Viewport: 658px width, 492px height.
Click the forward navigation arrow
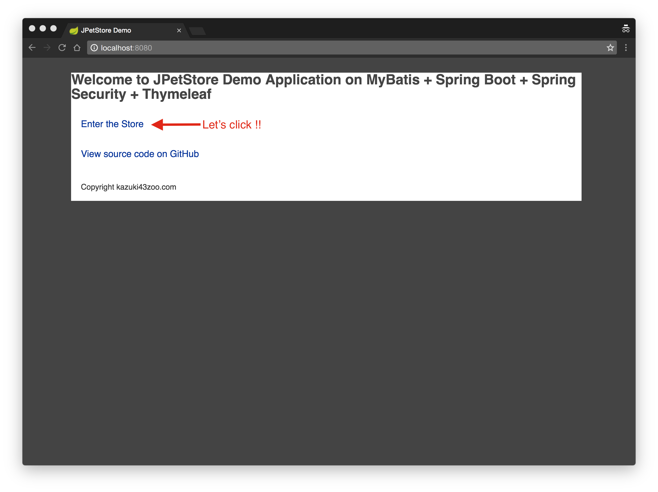pos(47,48)
